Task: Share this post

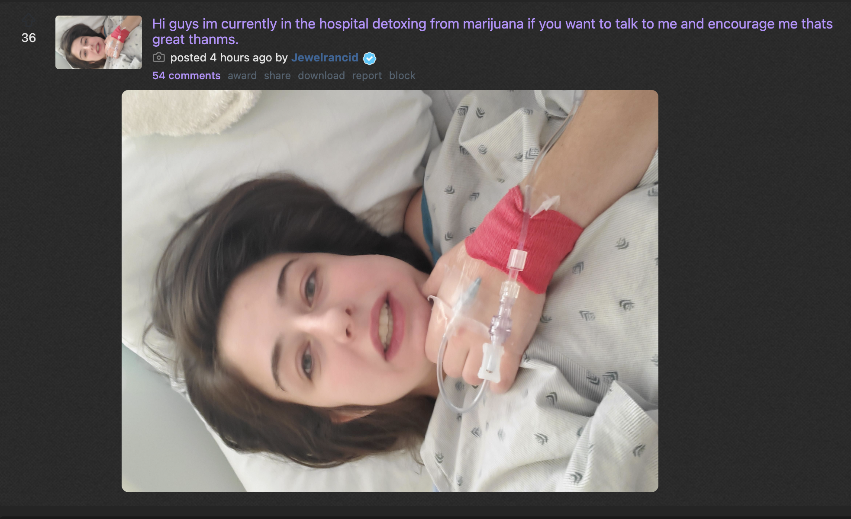Action: pyautogui.click(x=277, y=76)
